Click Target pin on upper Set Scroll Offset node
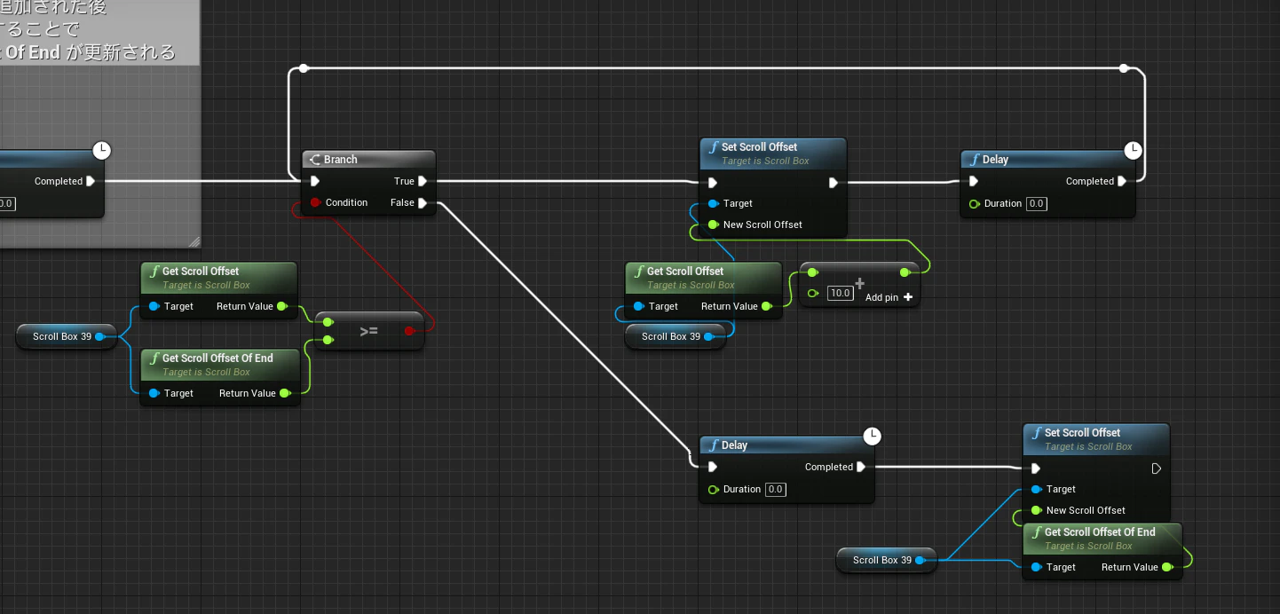This screenshot has height=614, width=1280. coord(713,203)
